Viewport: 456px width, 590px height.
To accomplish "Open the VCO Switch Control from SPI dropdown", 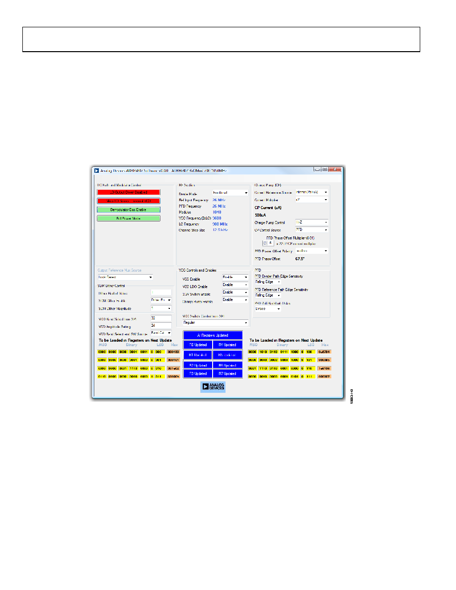I will (x=216, y=322).
